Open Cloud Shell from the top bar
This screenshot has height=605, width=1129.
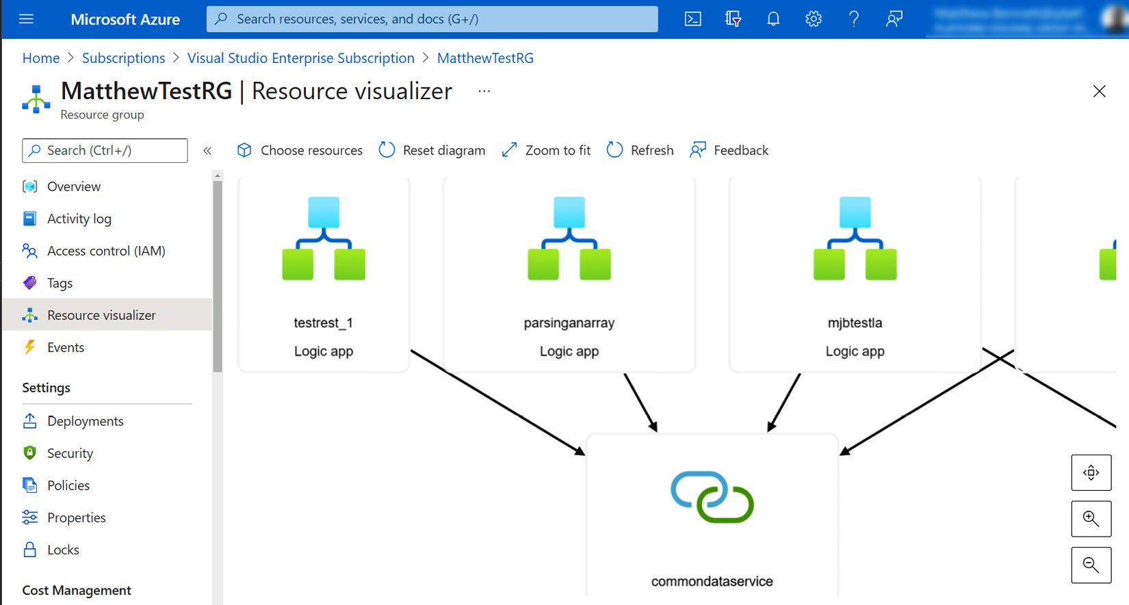coord(692,19)
